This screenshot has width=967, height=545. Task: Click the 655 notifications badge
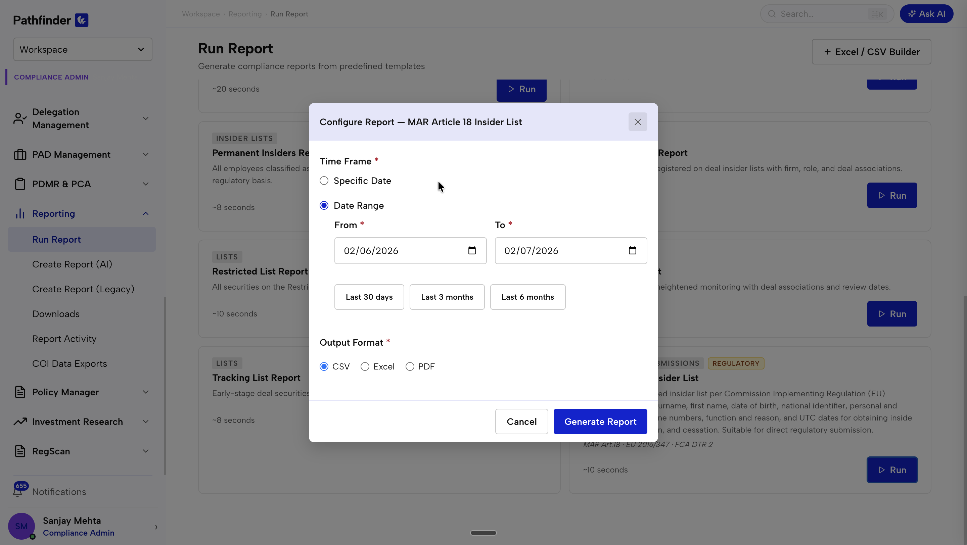pos(21,486)
